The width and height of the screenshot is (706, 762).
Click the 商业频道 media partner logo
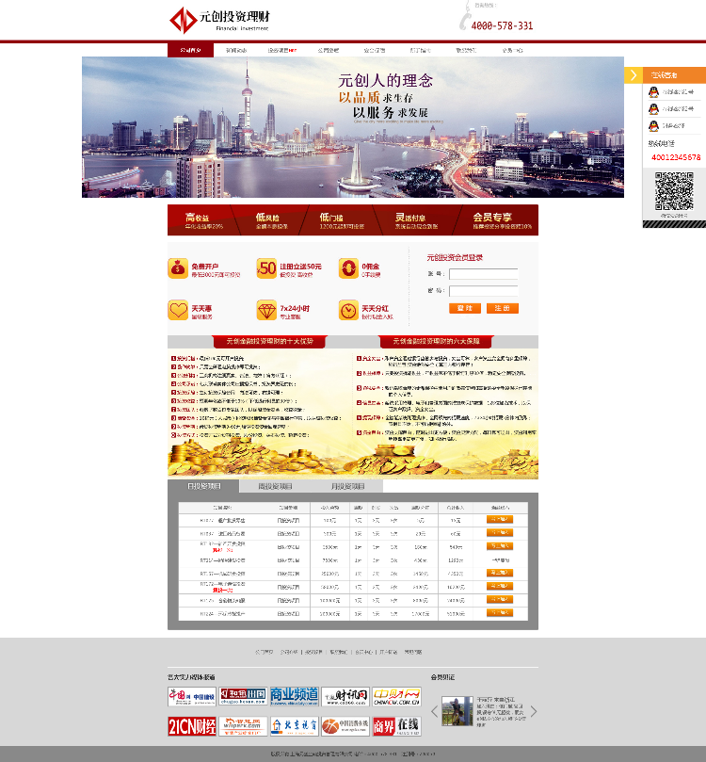click(x=295, y=696)
